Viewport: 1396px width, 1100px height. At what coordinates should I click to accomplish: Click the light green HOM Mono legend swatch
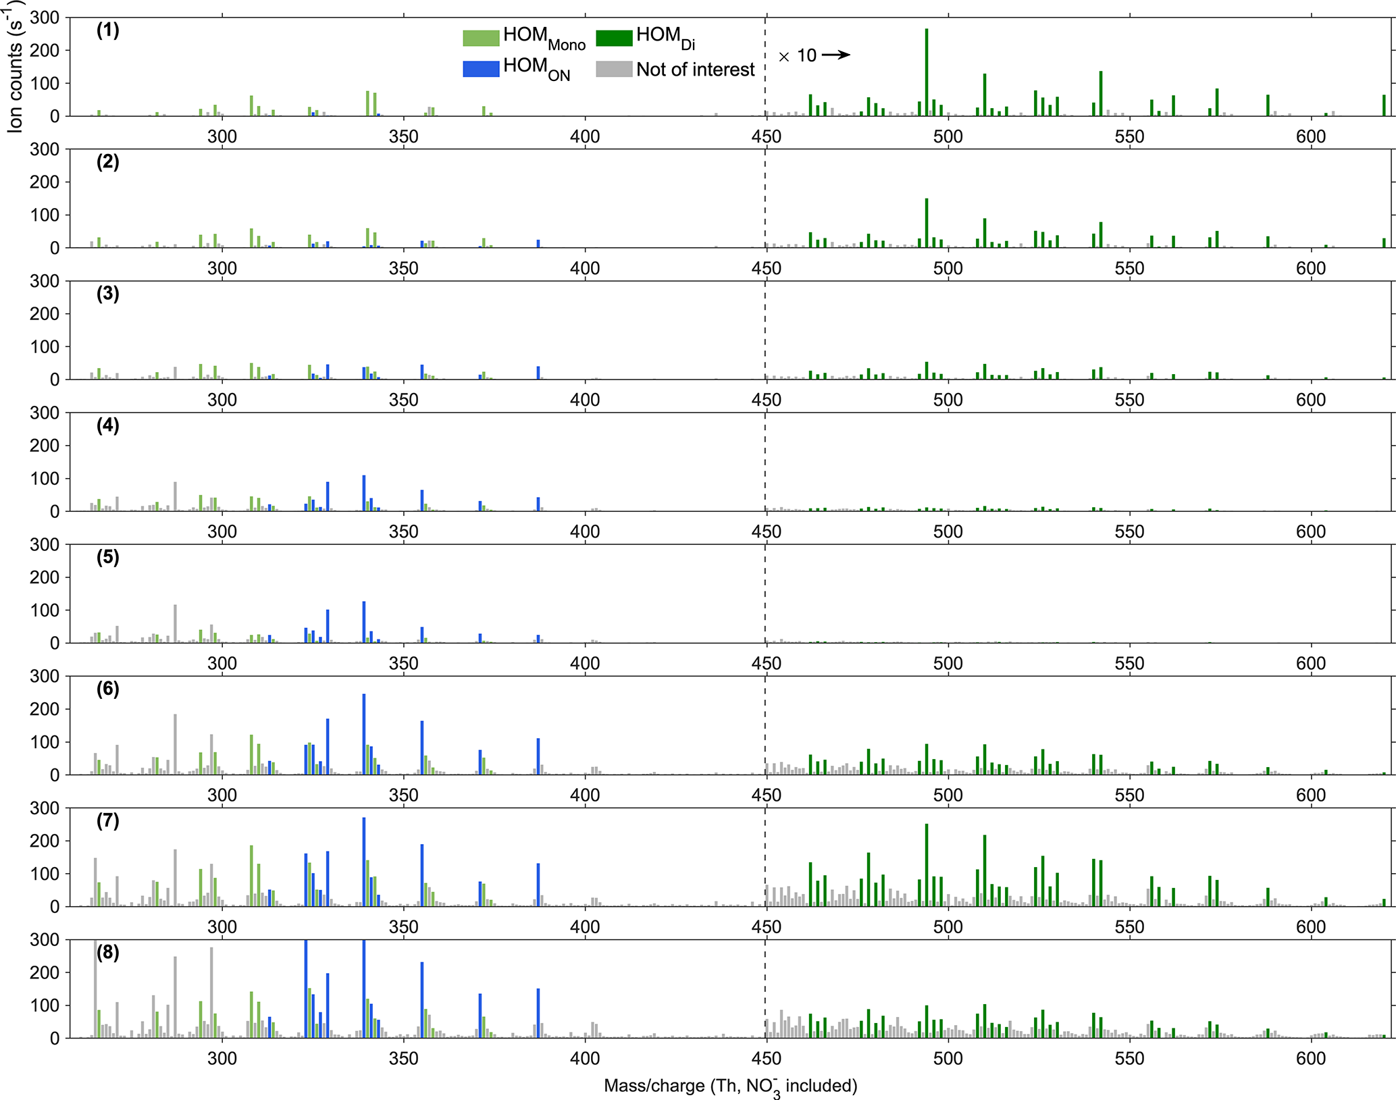481,38
